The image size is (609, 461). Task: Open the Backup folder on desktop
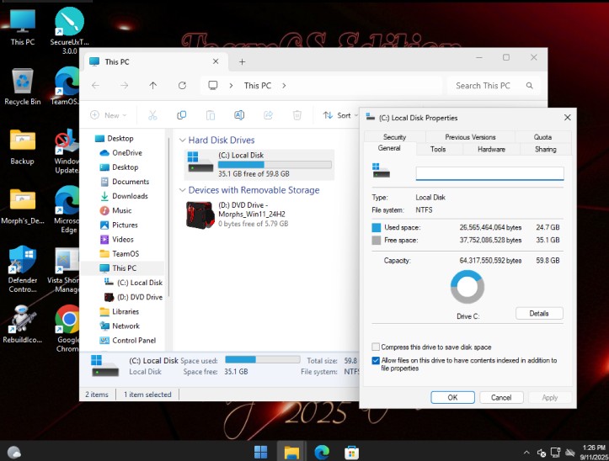23,146
